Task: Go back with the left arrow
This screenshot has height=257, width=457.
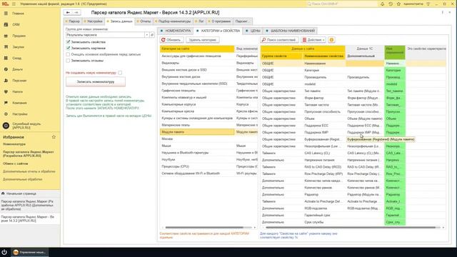Action: tap(68, 13)
